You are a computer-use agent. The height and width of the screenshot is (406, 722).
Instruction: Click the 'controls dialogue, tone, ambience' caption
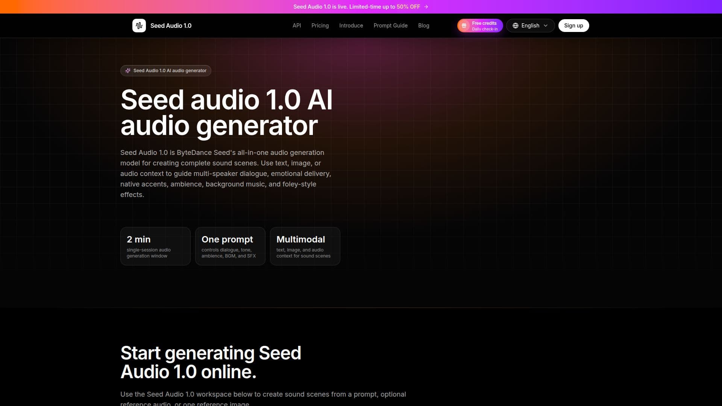point(229,253)
